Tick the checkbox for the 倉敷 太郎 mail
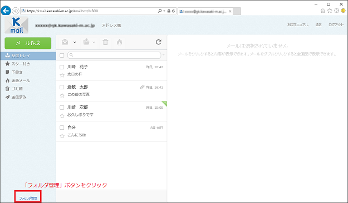 point(62,87)
